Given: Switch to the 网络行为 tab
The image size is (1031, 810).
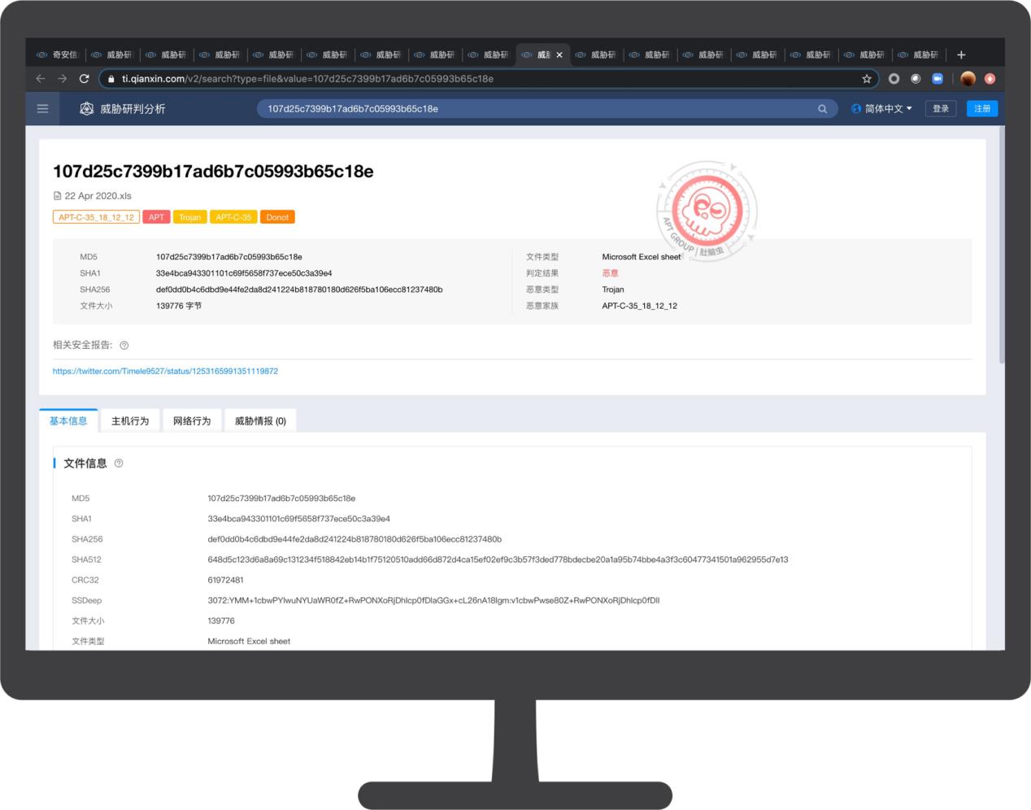Looking at the screenshot, I should click(192, 421).
